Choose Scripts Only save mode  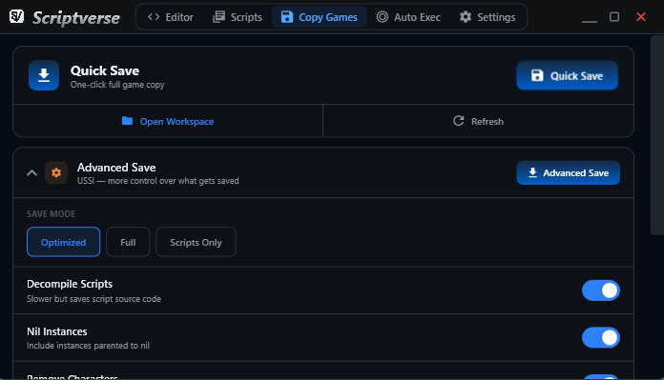[196, 242]
